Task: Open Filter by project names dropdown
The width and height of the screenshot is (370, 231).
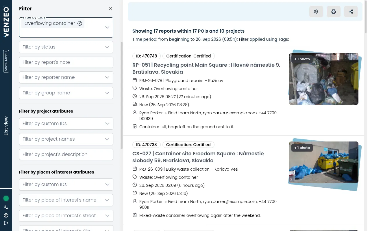Action: click(x=66, y=139)
